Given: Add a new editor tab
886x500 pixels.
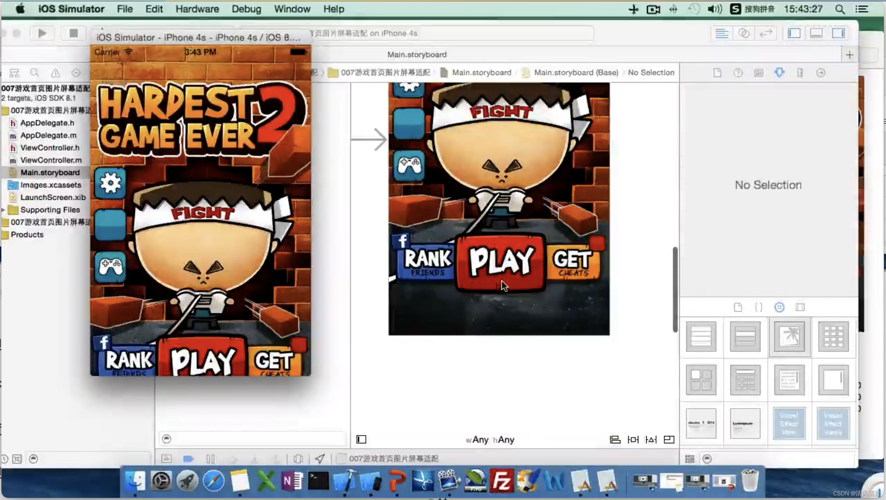Looking at the screenshot, I should coord(849,55).
